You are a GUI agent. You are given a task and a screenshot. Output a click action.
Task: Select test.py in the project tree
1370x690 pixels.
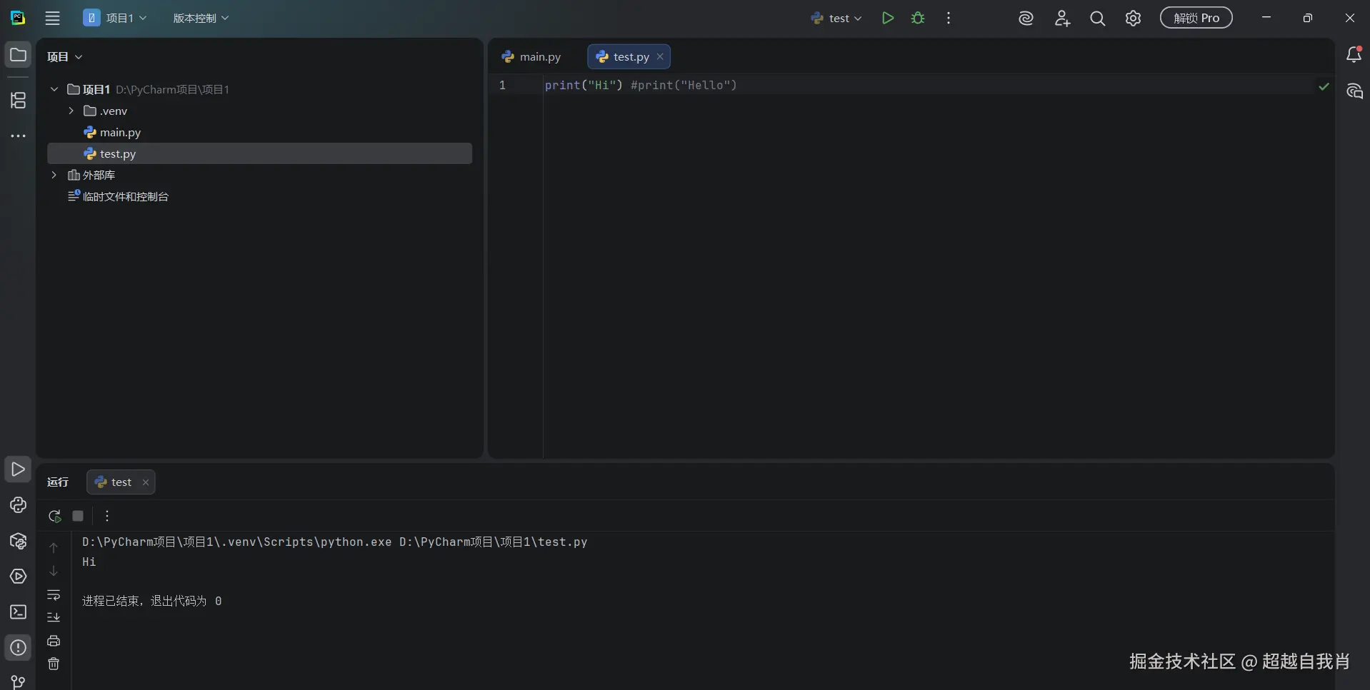(x=259, y=153)
